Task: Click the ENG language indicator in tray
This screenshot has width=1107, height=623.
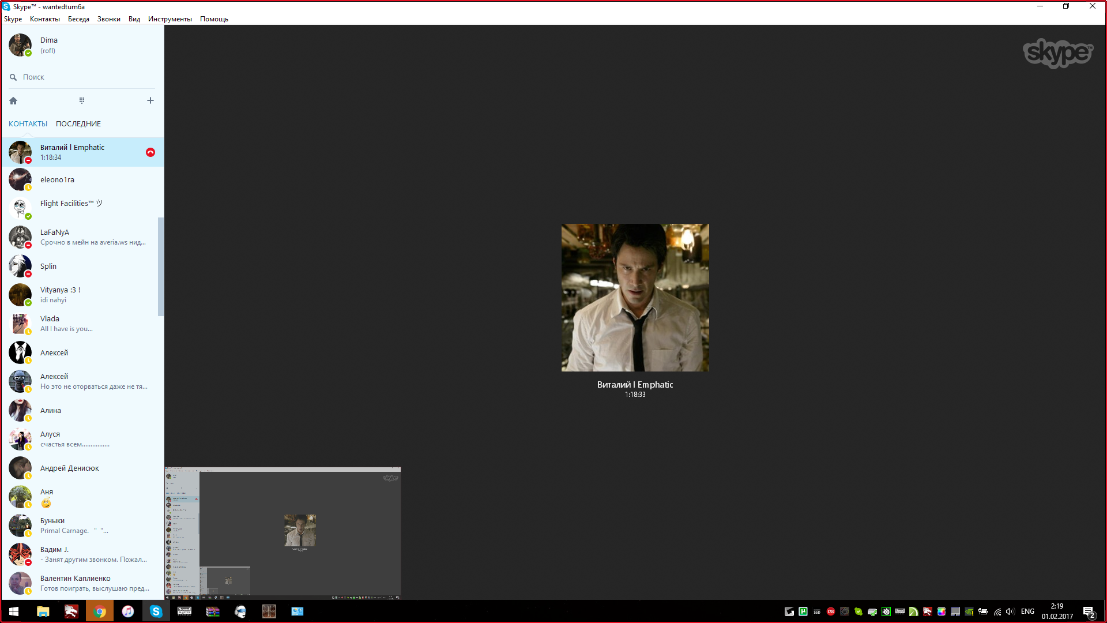Action: 1027,611
